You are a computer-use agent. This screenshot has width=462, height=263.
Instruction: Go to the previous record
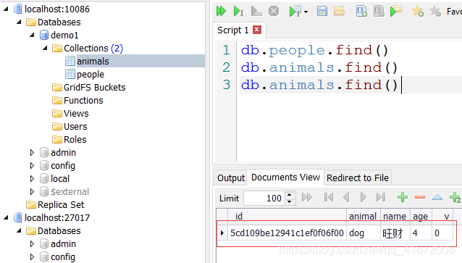346,197
